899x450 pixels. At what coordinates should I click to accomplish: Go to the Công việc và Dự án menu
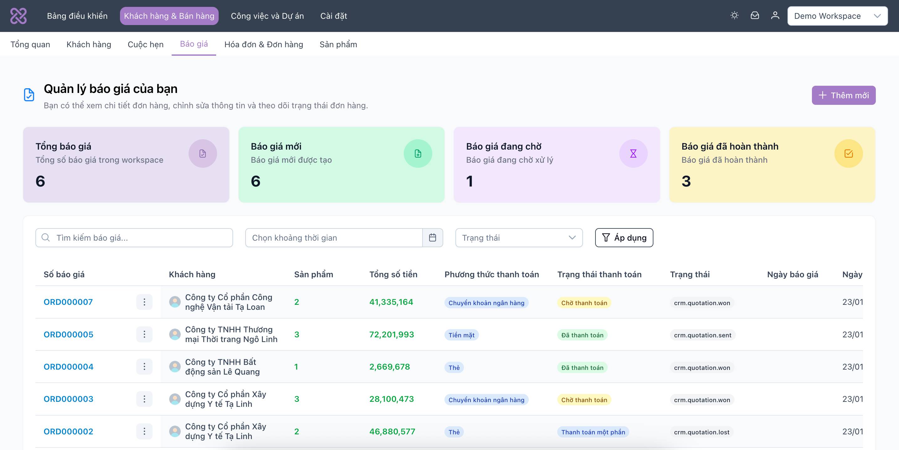267,16
